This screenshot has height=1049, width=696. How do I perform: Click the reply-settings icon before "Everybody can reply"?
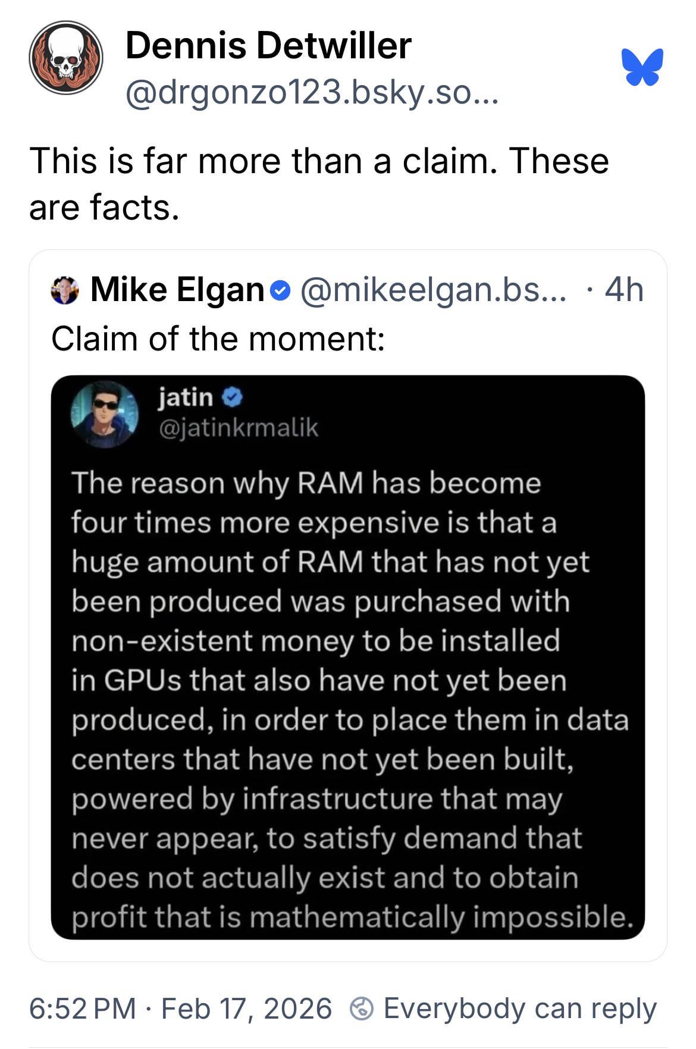(362, 1009)
